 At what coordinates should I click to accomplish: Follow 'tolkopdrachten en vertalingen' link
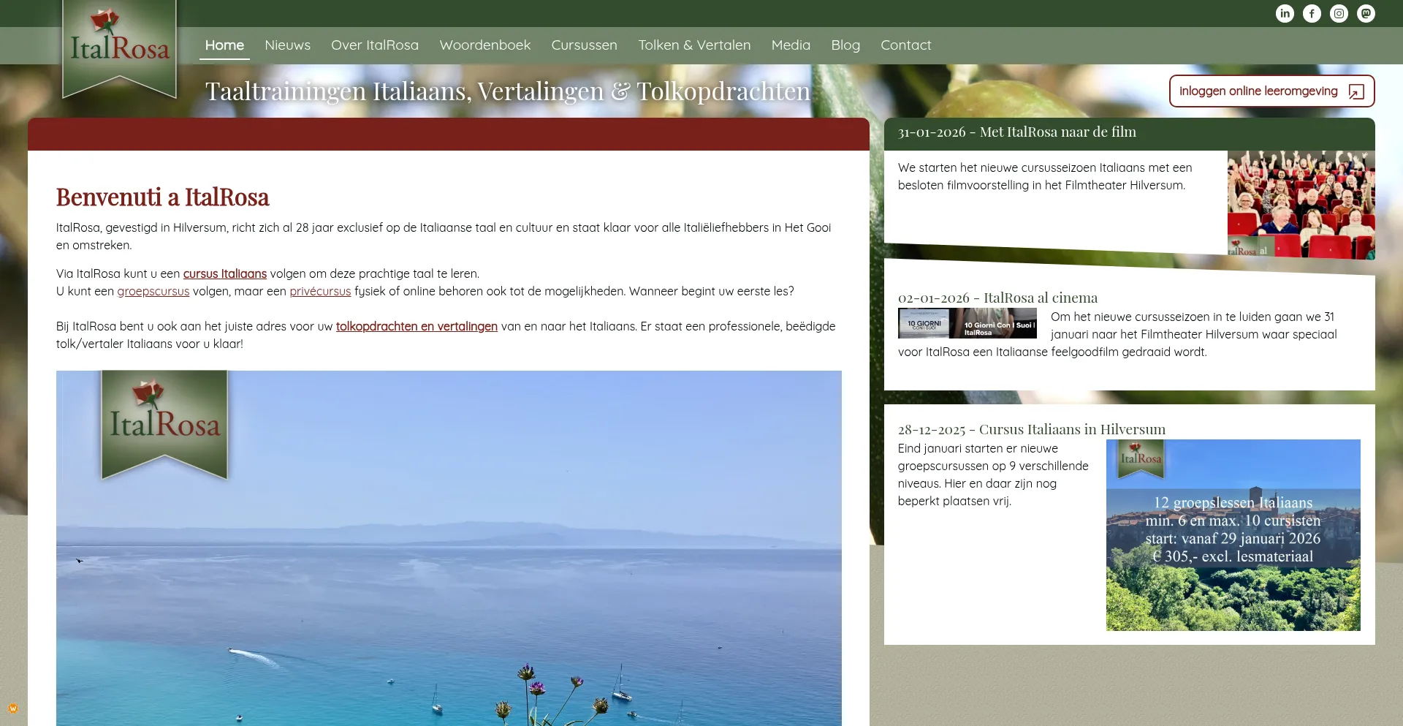417,326
